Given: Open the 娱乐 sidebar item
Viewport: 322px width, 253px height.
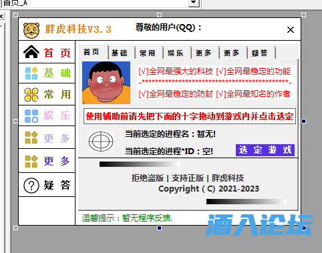Looking at the screenshot, I should (x=47, y=116).
